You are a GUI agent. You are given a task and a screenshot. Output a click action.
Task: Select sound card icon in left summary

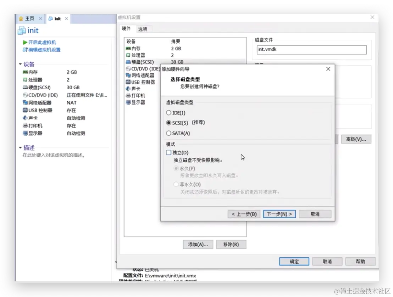pos(25,118)
